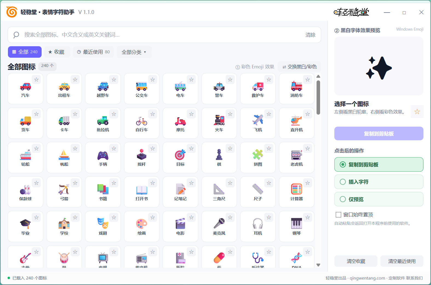Image resolution: width=431 pixels, height=285 pixels.
Task: Choose the 拖拉机 tractor emoji
Action: 103,123
